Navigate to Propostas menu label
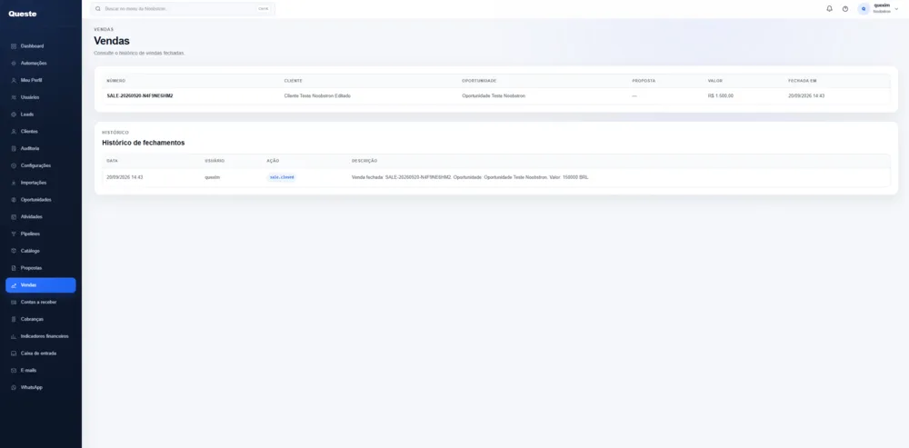Viewport: 909px width, 448px height. click(31, 268)
